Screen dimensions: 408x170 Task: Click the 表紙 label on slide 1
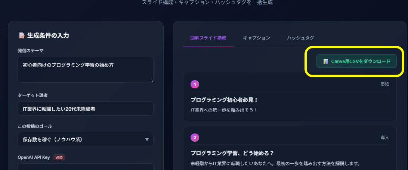tap(385, 84)
